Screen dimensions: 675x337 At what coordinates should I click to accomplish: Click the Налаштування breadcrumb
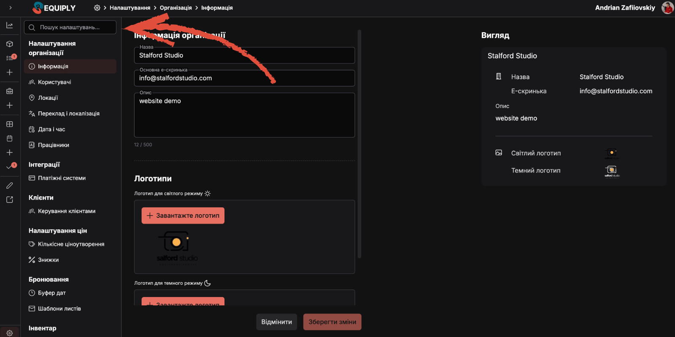[x=130, y=8]
